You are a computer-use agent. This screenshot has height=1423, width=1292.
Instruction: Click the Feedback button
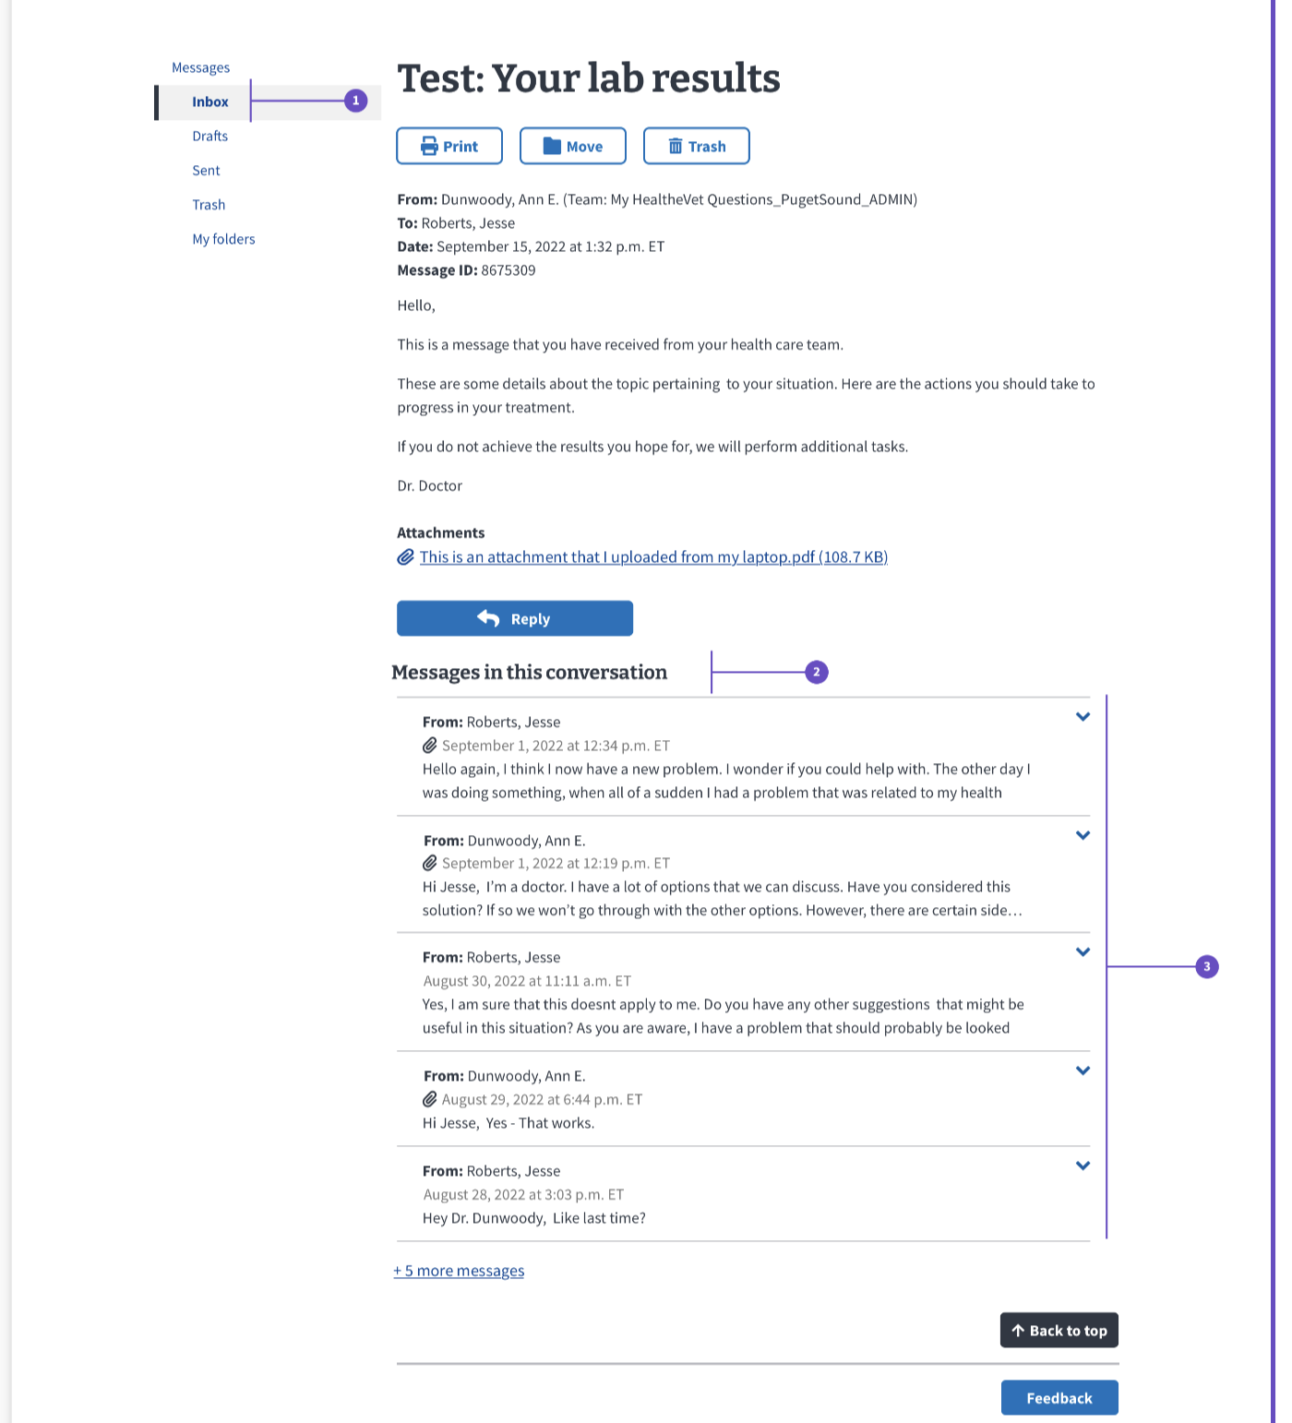pos(1059,1397)
